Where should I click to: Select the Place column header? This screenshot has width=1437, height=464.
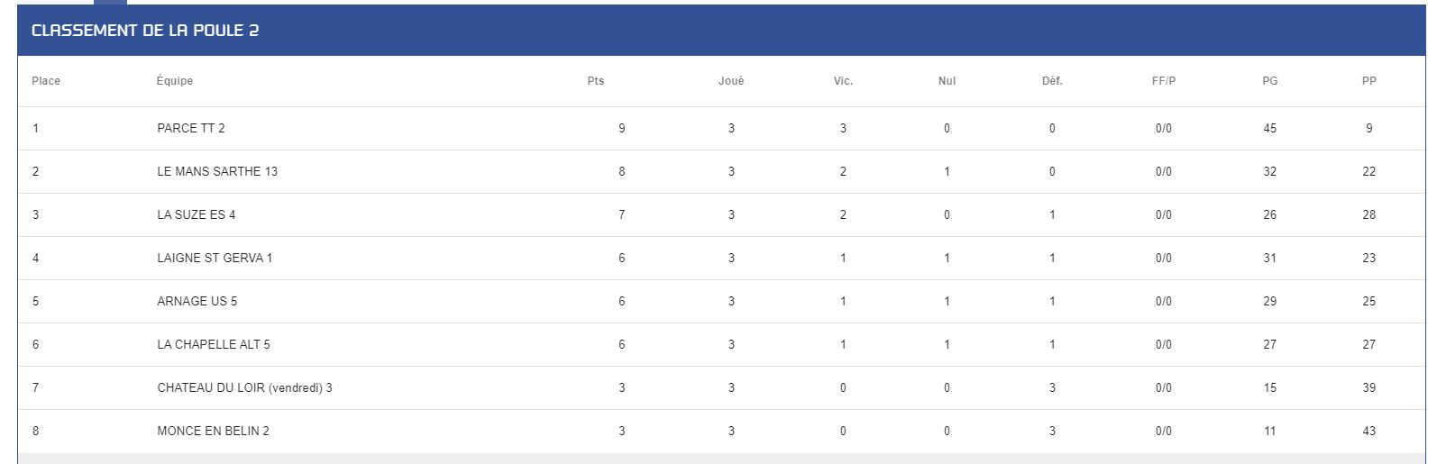[x=46, y=81]
